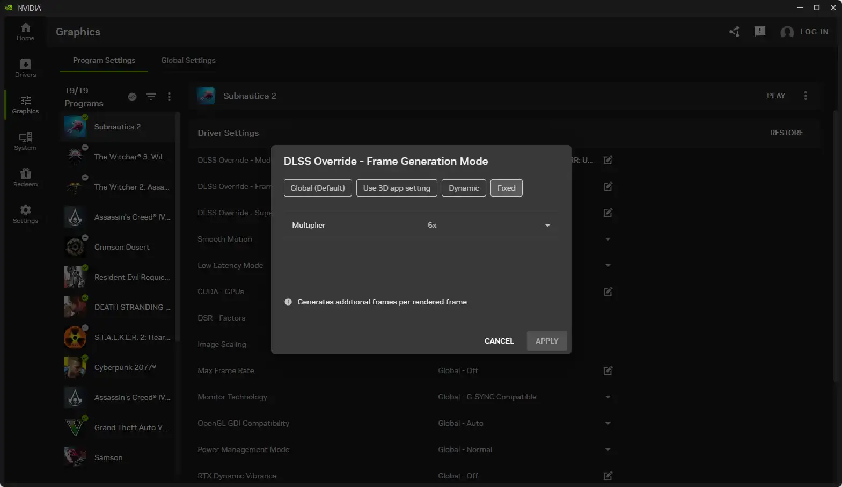Open the Settings gear in sidebar

[25, 214]
